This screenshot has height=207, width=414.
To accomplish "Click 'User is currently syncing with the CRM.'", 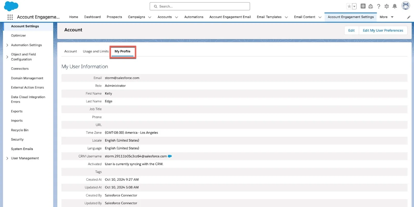I will (x=134, y=164).
